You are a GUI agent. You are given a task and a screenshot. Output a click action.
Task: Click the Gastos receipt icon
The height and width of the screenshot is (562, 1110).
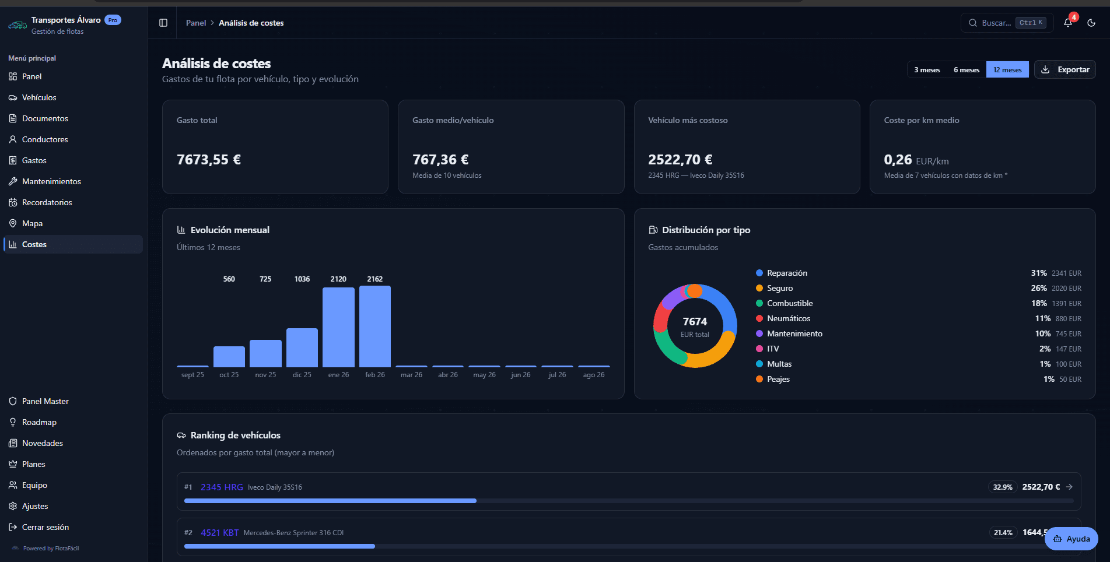pyautogui.click(x=13, y=160)
